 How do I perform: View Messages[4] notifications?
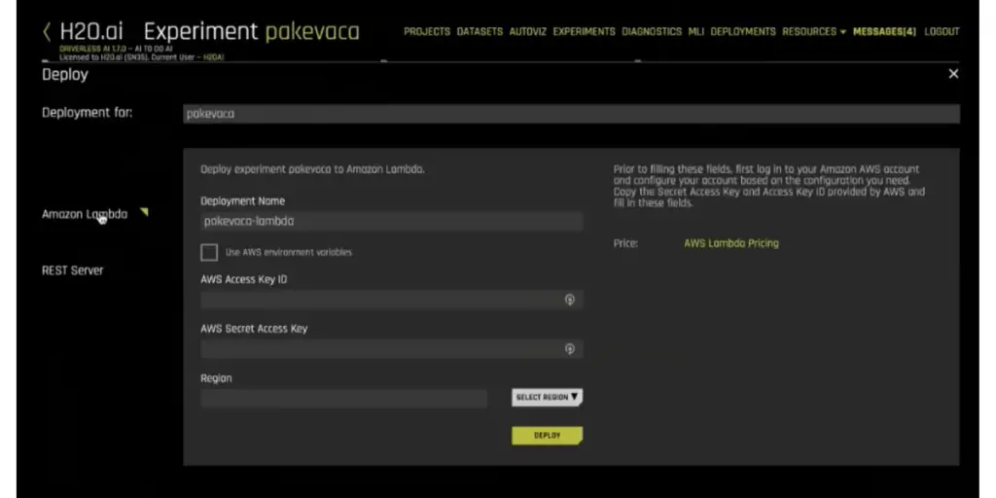pyautogui.click(x=884, y=31)
